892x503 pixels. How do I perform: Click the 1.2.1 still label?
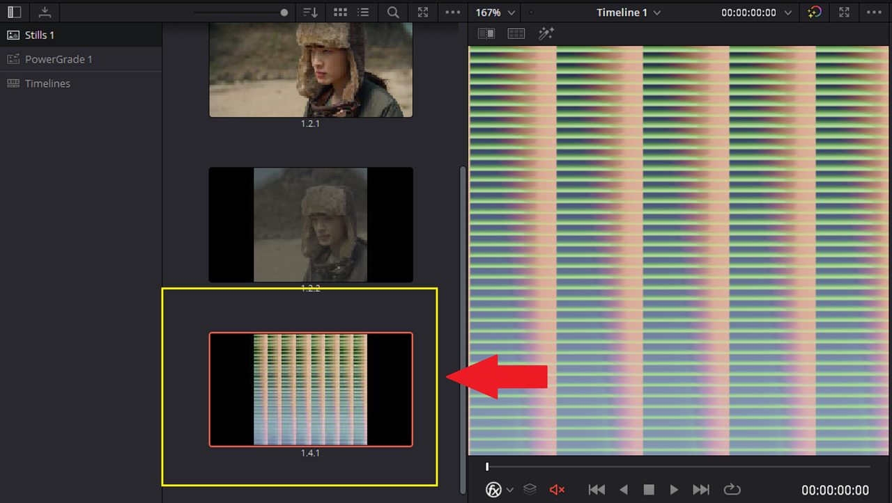(310, 123)
